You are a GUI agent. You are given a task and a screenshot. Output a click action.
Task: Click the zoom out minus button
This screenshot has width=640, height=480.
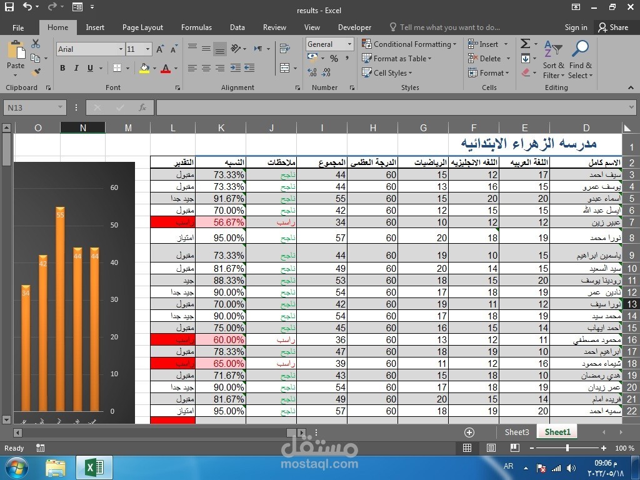pyautogui.click(x=532, y=447)
